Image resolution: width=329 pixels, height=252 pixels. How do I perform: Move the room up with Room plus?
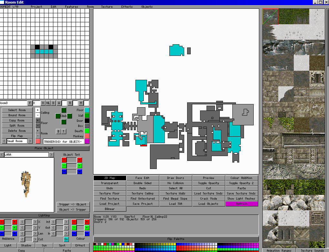(38, 131)
